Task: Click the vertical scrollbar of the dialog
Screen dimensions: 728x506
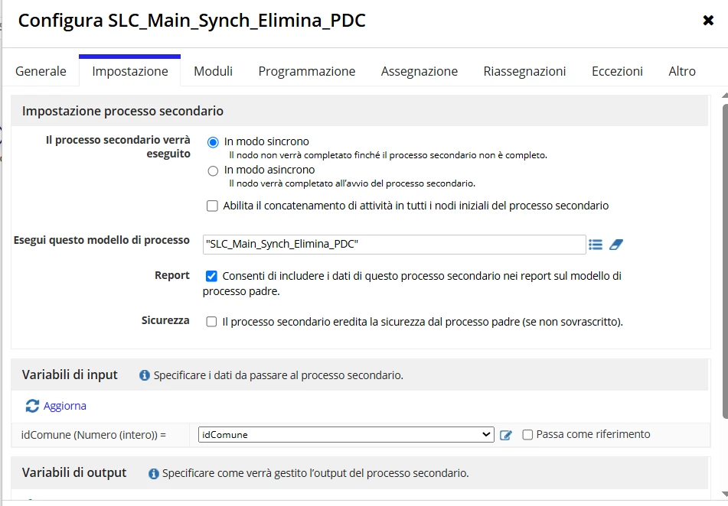Action: [724, 261]
